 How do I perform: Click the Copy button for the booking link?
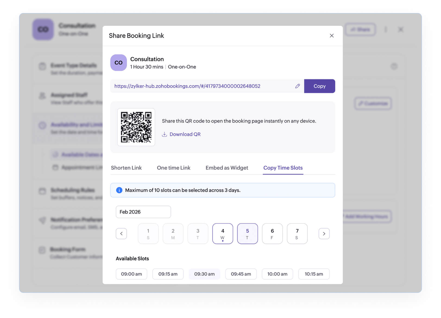[320, 86]
